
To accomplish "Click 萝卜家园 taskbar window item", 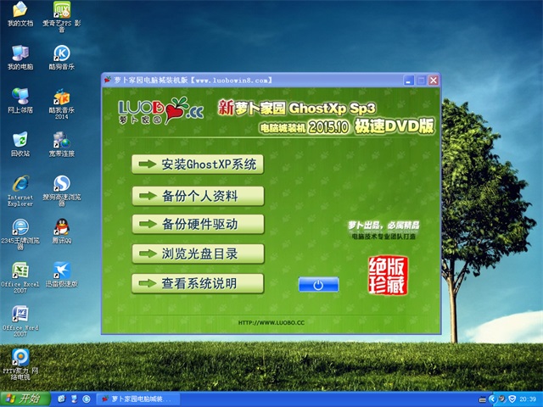I will point(134,399).
